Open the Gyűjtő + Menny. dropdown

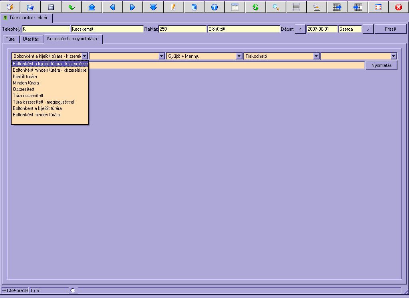pos(204,56)
